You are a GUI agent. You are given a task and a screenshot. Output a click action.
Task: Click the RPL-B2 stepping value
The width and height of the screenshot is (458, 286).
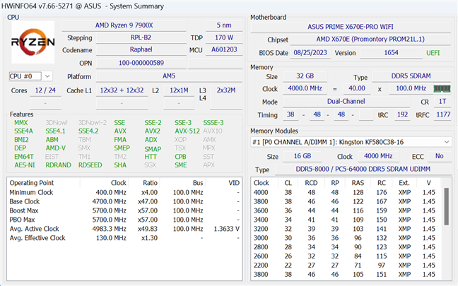141,37
